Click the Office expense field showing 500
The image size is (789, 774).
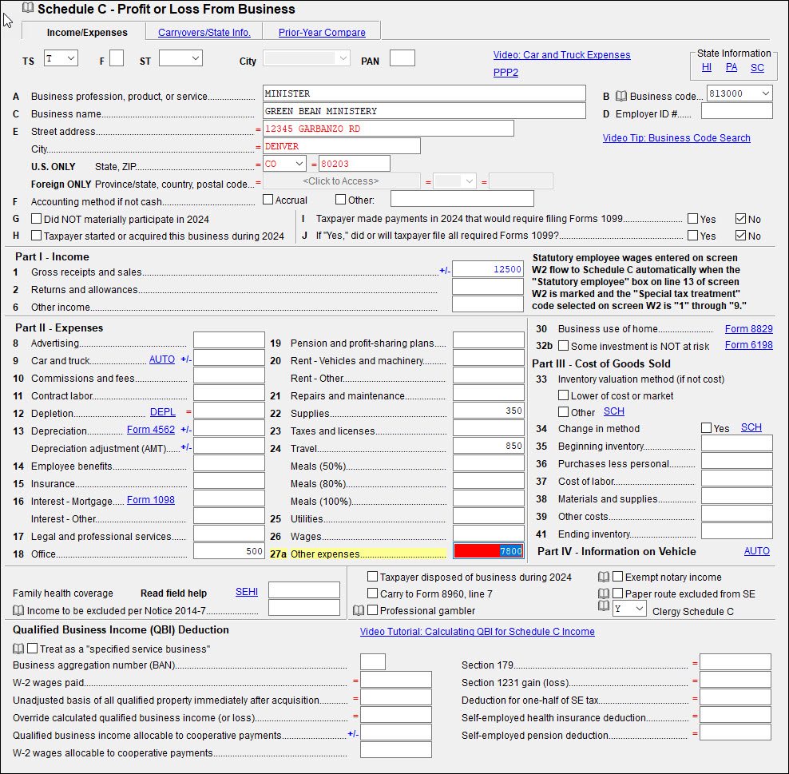(x=229, y=552)
